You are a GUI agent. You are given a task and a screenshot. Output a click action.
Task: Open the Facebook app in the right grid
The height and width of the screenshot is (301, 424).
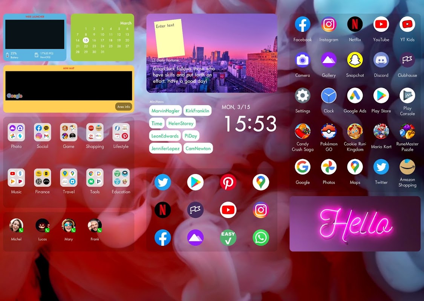click(302, 24)
